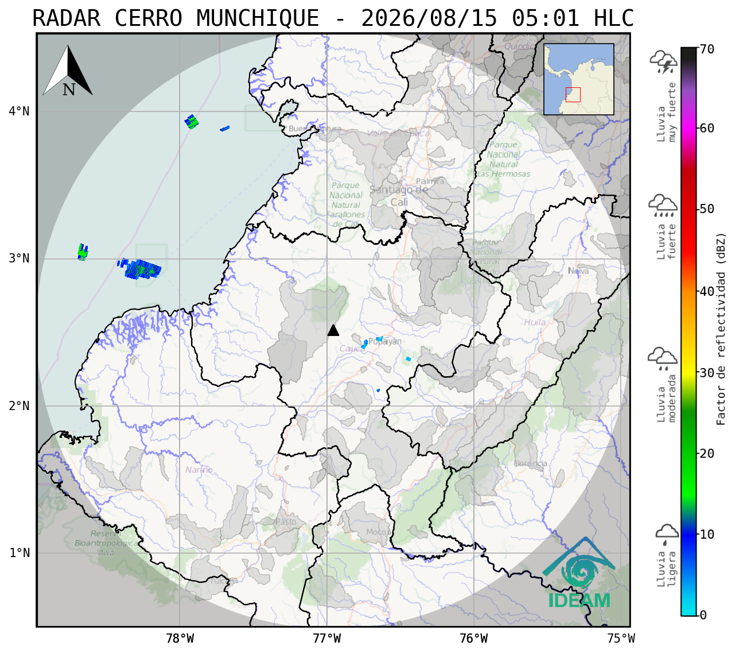Click the 'Lluvia ligera' light rain icon
Screen dimensions: 751x653
(667, 535)
